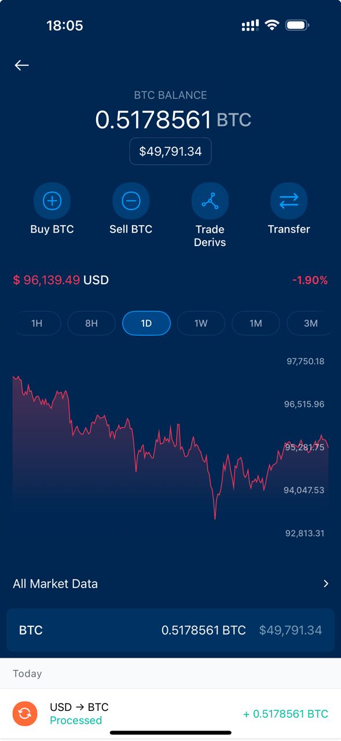Switch chart to 3M range

[x=311, y=323]
